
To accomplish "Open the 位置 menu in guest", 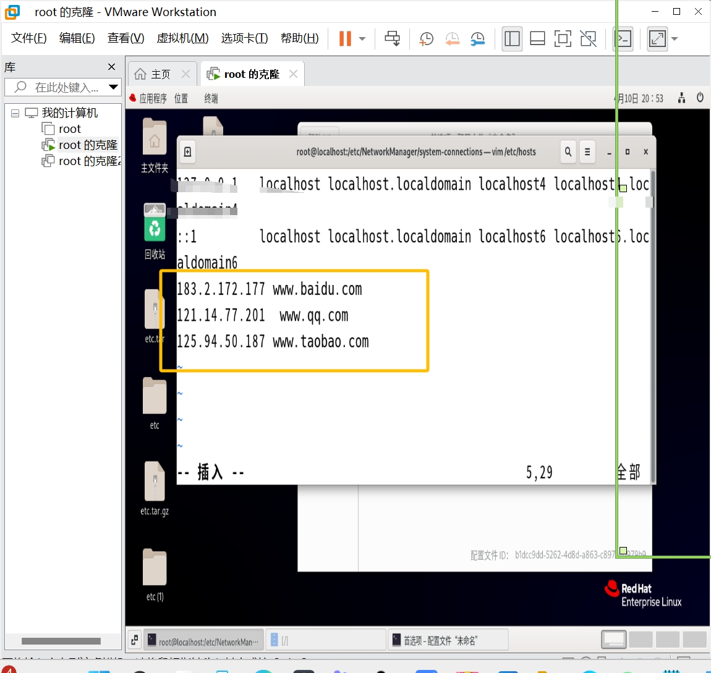I will tap(181, 98).
